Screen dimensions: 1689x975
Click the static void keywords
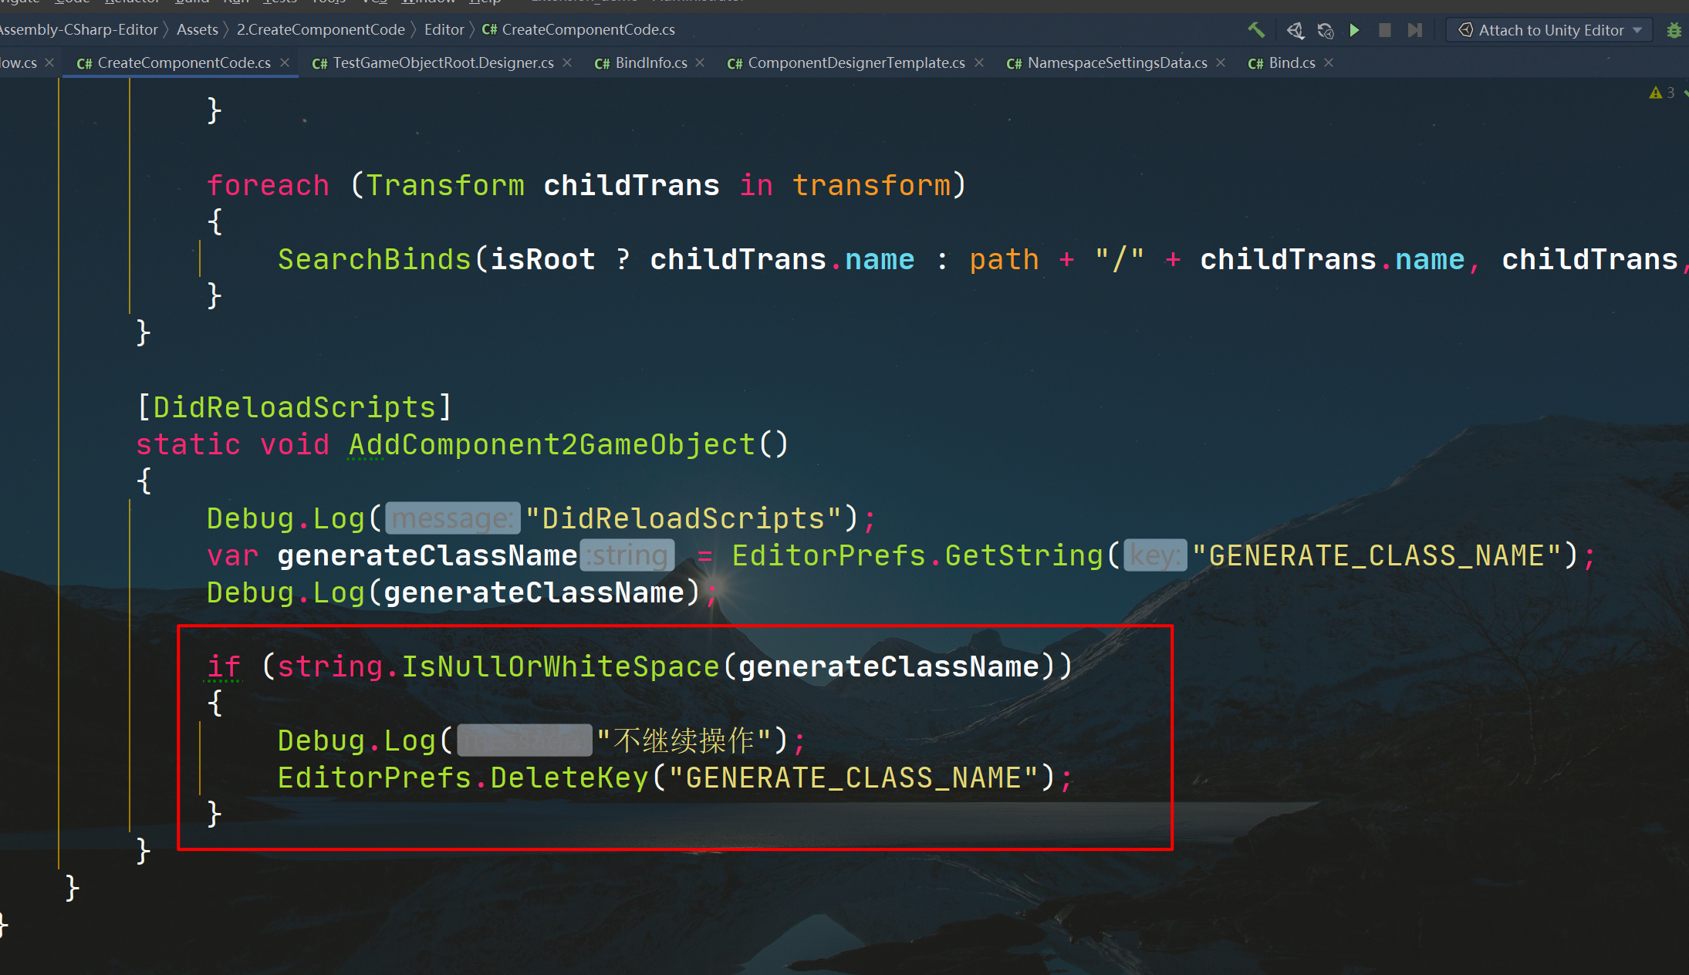pyautogui.click(x=232, y=444)
